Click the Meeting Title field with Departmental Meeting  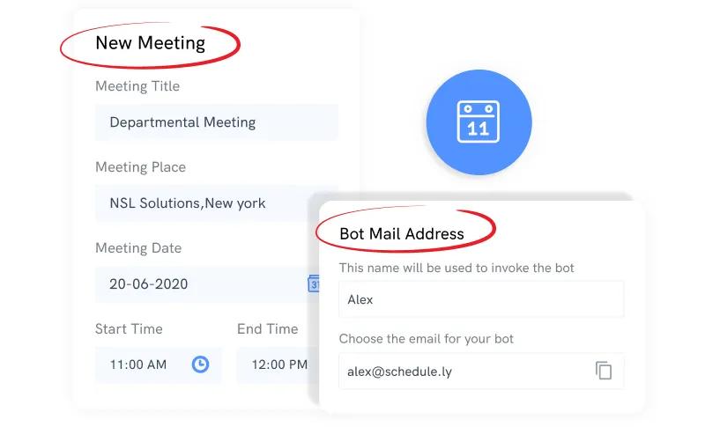(216, 122)
